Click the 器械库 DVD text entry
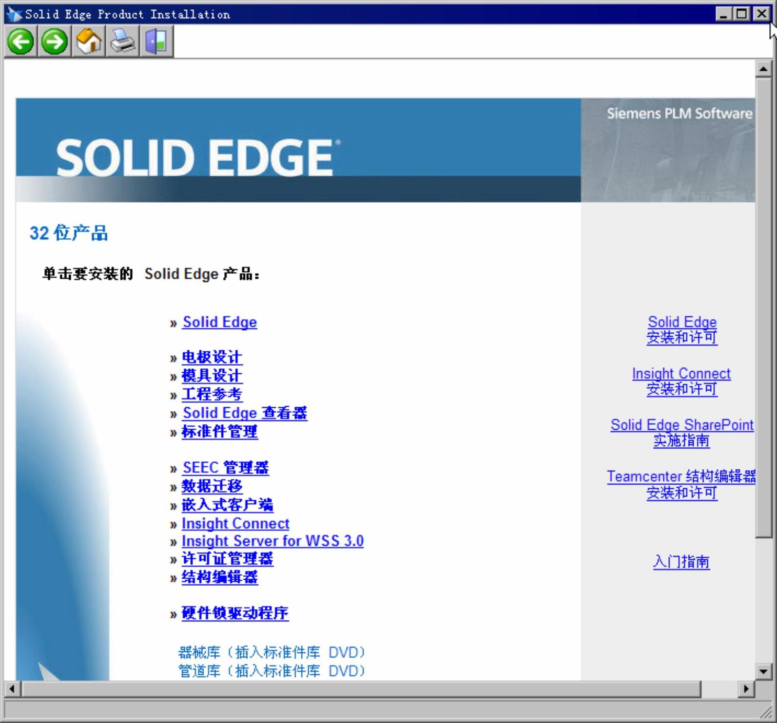This screenshot has height=723, width=777. click(272, 652)
